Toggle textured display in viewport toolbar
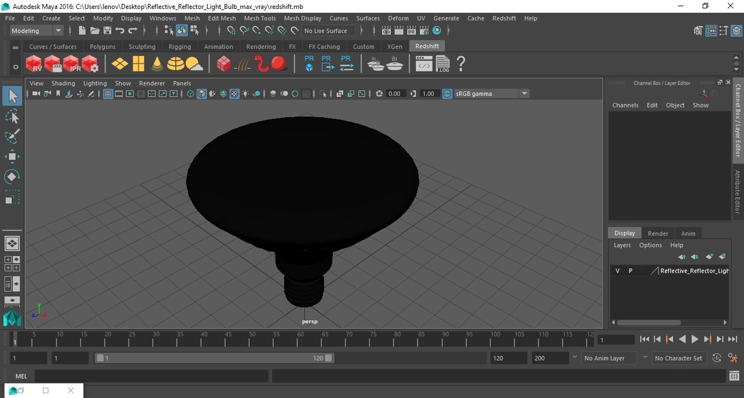This screenshot has width=744, height=398. point(234,94)
